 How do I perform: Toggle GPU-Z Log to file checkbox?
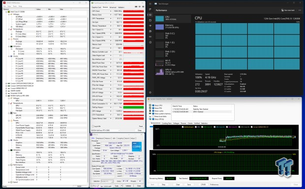93,126
